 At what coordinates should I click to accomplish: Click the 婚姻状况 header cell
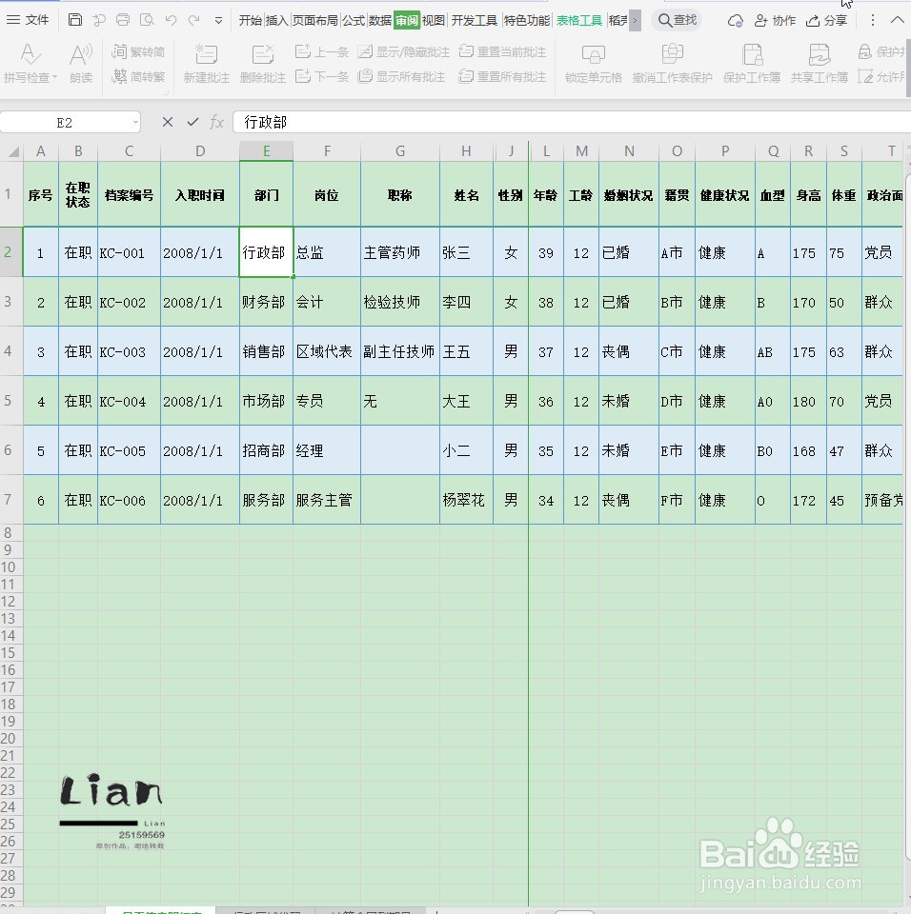tap(629, 195)
